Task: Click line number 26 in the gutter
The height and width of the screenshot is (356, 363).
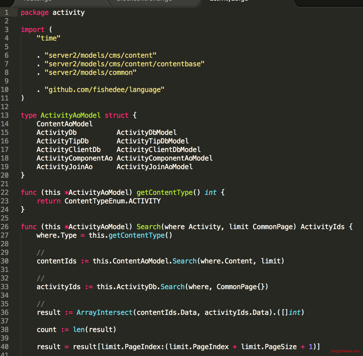Action: pos(5,227)
